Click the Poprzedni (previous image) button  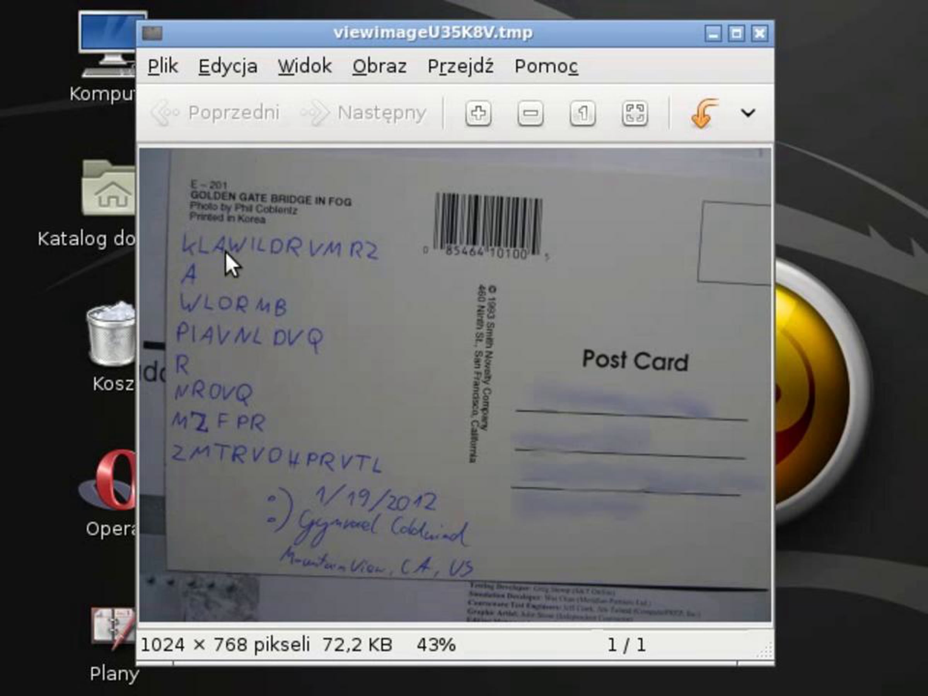point(215,113)
